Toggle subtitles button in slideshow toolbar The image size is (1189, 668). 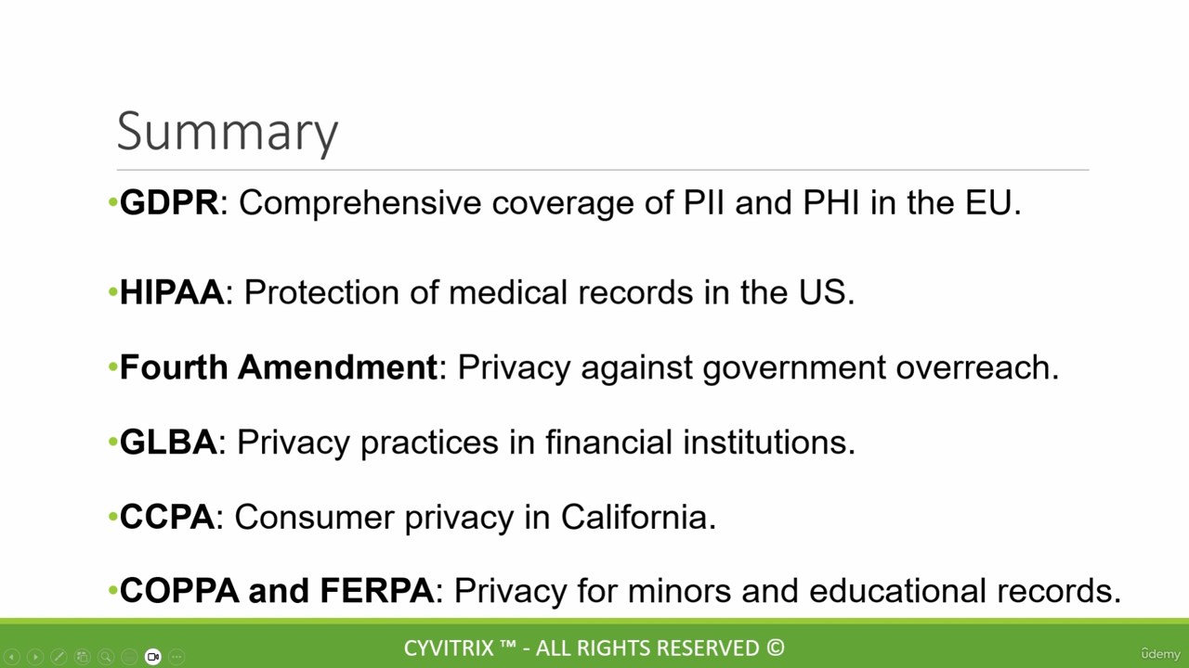tap(129, 657)
